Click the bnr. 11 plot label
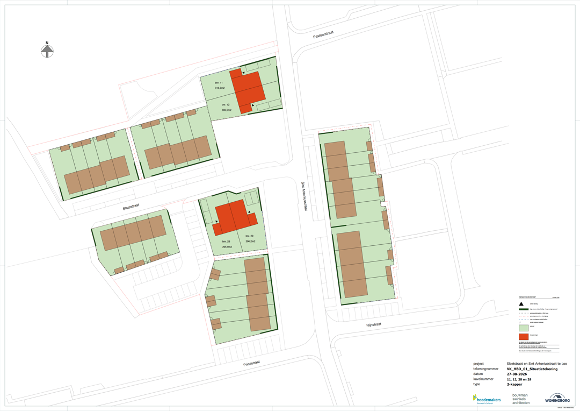The image size is (580, 411). pos(219,82)
